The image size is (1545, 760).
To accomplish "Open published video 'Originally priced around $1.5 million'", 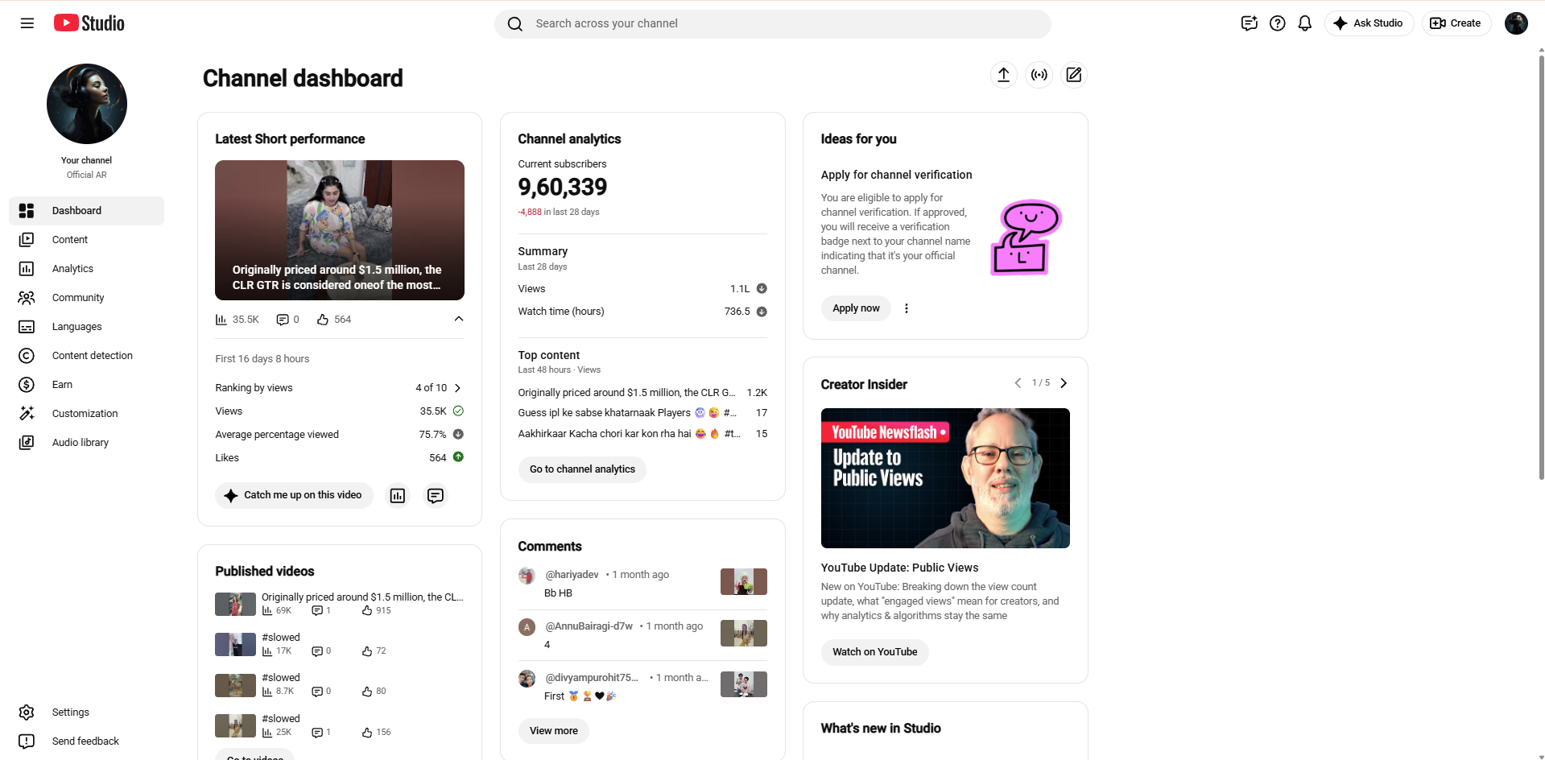I will (x=362, y=597).
